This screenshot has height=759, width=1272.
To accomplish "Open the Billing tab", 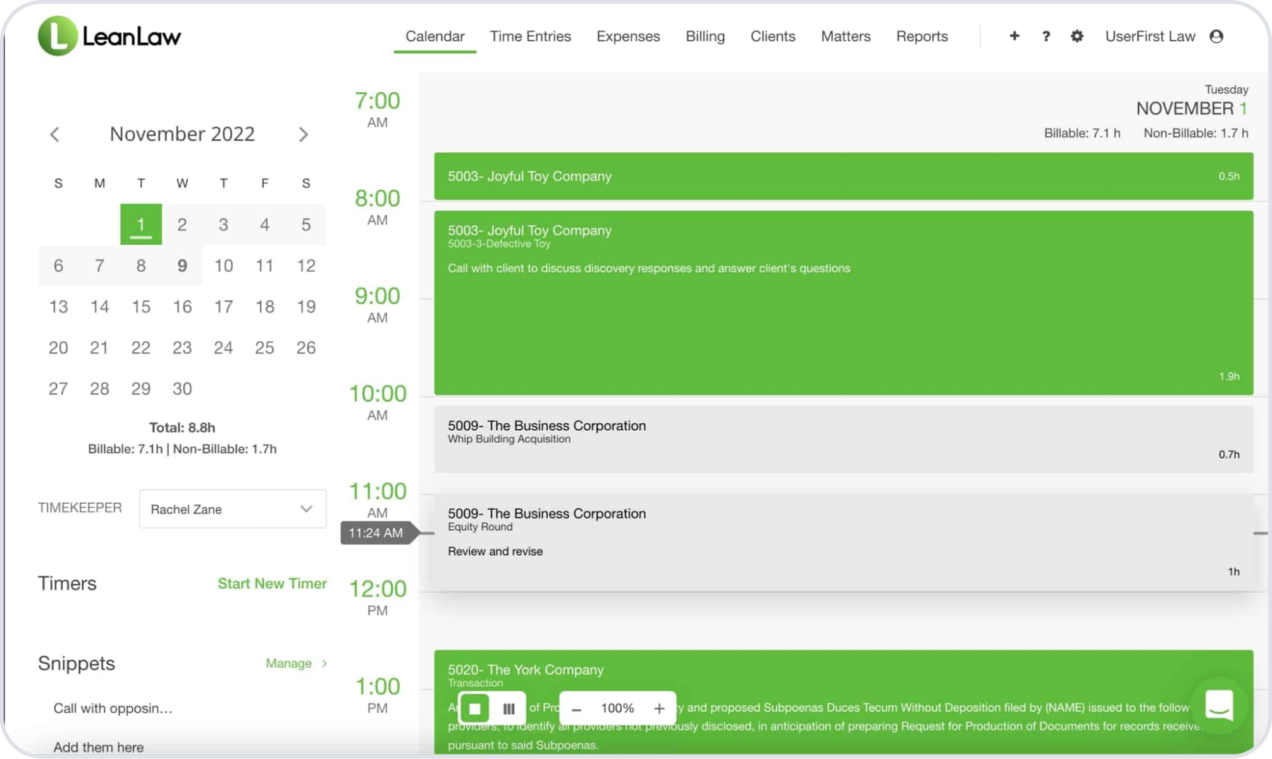I will [x=705, y=36].
